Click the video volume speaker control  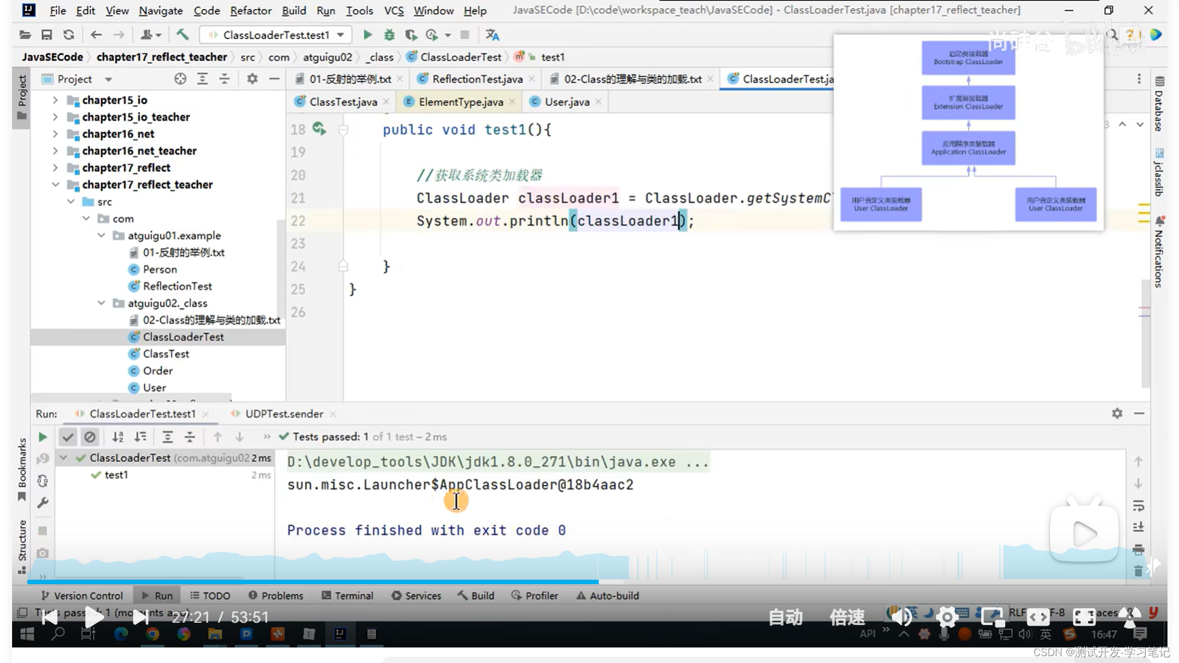point(902,618)
